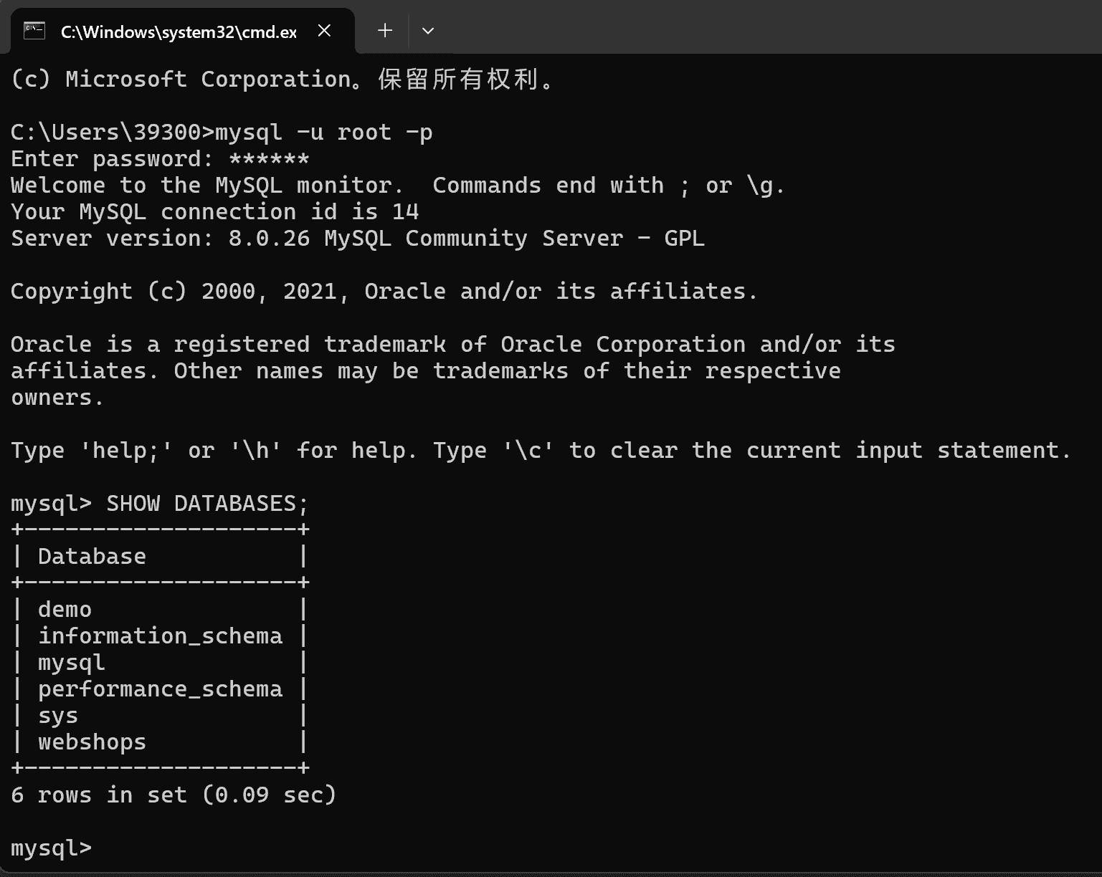The height and width of the screenshot is (877, 1102).
Task: Click the webshops database entry
Action: [92, 742]
